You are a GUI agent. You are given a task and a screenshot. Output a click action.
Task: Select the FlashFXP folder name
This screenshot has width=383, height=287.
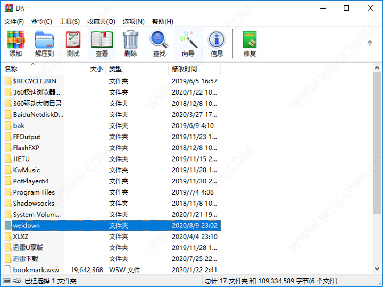coord(26,148)
